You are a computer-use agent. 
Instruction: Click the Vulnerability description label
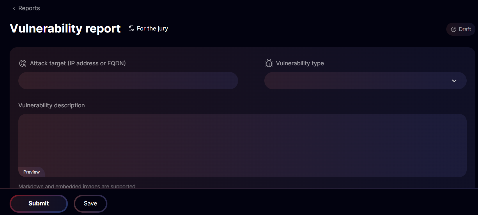point(52,105)
